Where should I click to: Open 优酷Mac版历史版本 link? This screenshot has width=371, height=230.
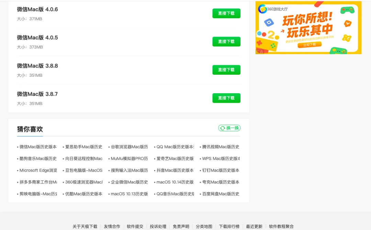pyautogui.click(x=83, y=194)
